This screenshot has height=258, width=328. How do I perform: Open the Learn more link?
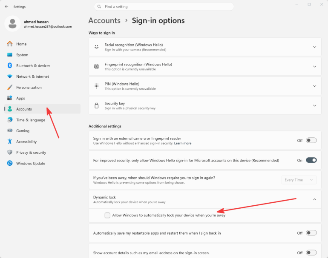click(183, 143)
